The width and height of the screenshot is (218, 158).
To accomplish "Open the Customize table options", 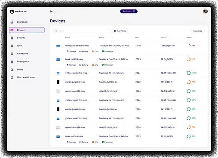I will pos(198,31).
